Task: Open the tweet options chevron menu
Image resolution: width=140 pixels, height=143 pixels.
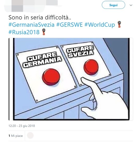Action: pos(131,5)
